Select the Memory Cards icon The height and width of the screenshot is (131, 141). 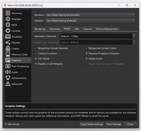pyautogui.click(x=8, y=54)
